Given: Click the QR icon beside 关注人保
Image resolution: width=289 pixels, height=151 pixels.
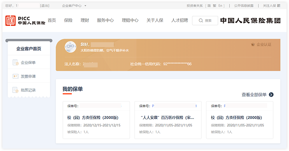Looking at the screenshot, I should tap(279, 6).
